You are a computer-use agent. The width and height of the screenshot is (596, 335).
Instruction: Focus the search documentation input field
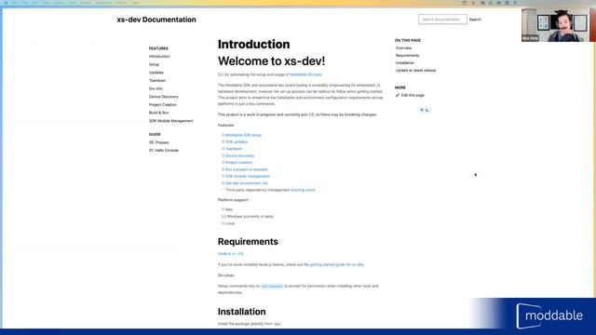[x=442, y=20]
